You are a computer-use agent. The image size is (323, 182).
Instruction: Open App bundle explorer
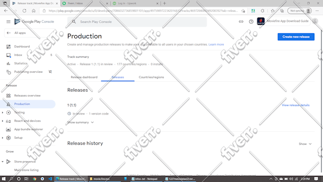tap(28, 129)
